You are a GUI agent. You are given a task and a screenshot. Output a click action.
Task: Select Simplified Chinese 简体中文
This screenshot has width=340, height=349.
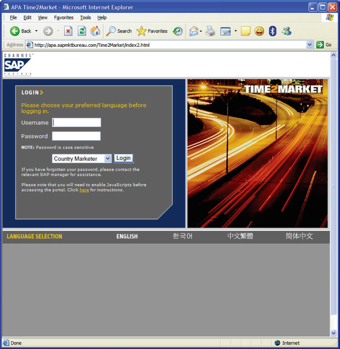click(x=299, y=236)
